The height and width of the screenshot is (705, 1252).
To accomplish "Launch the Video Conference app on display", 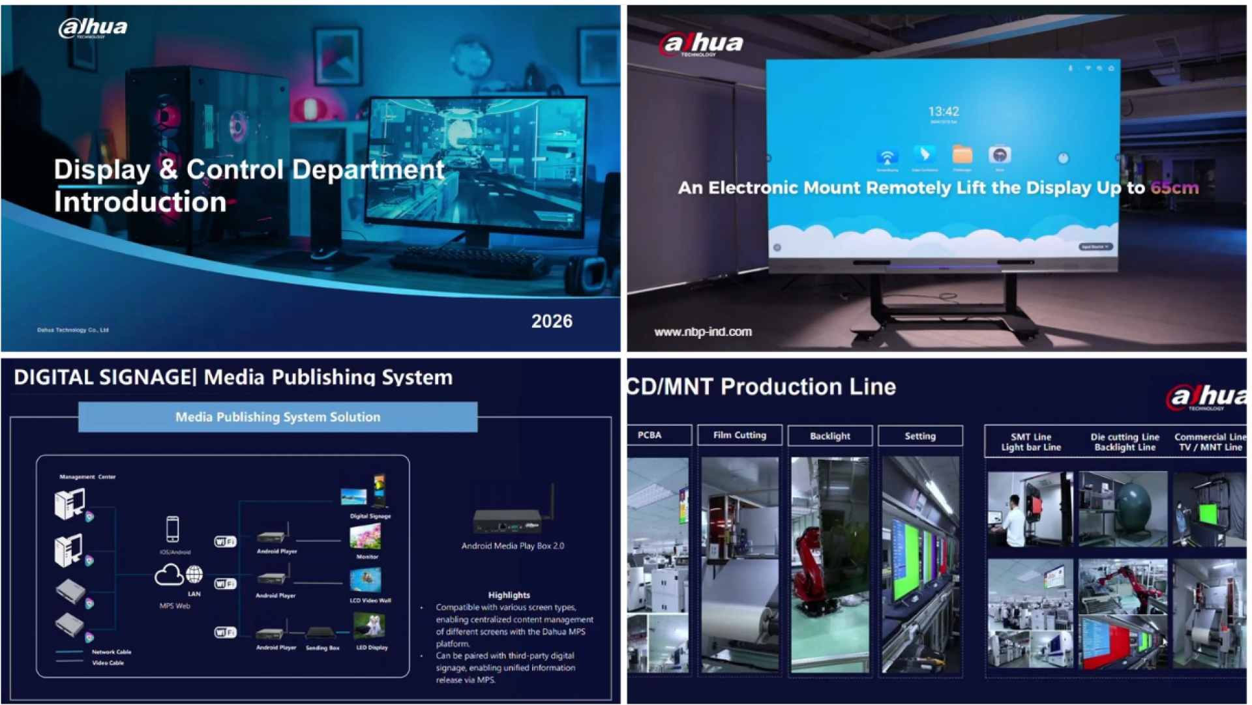I will [x=924, y=155].
